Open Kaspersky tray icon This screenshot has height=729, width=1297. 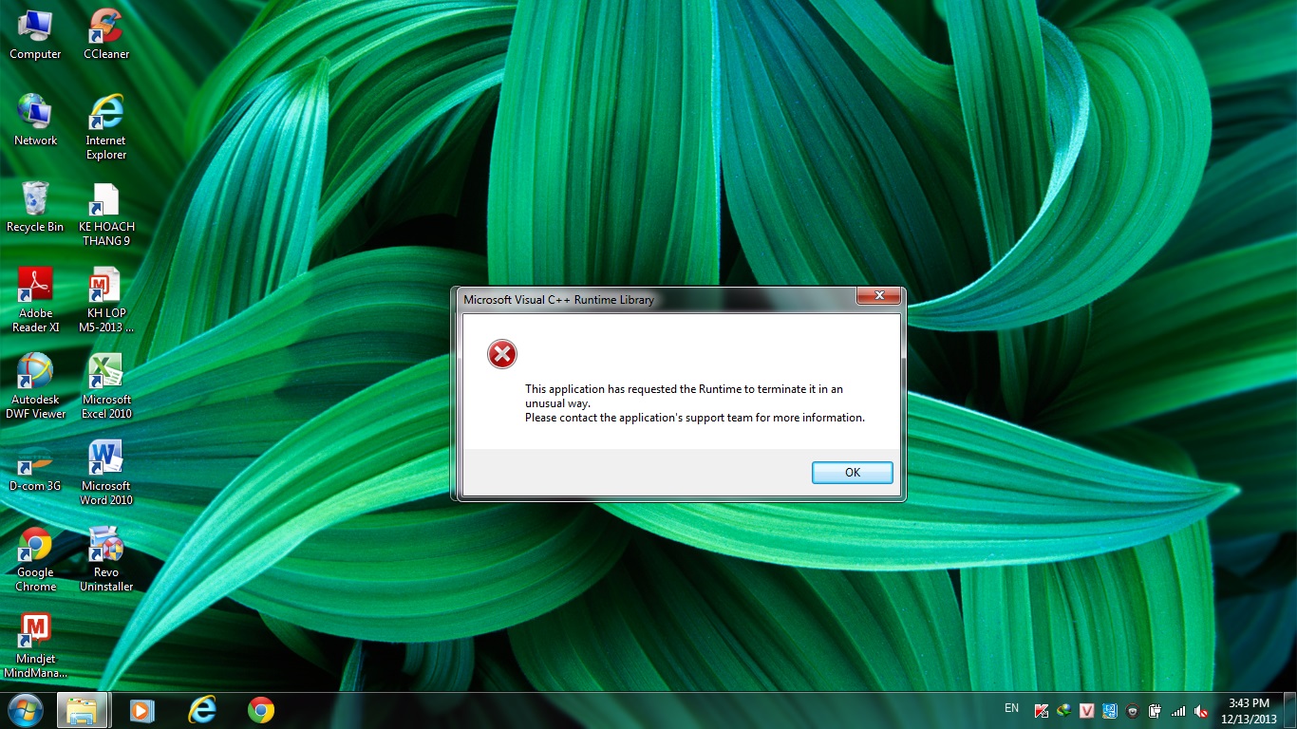pyautogui.click(x=1042, y=711)
